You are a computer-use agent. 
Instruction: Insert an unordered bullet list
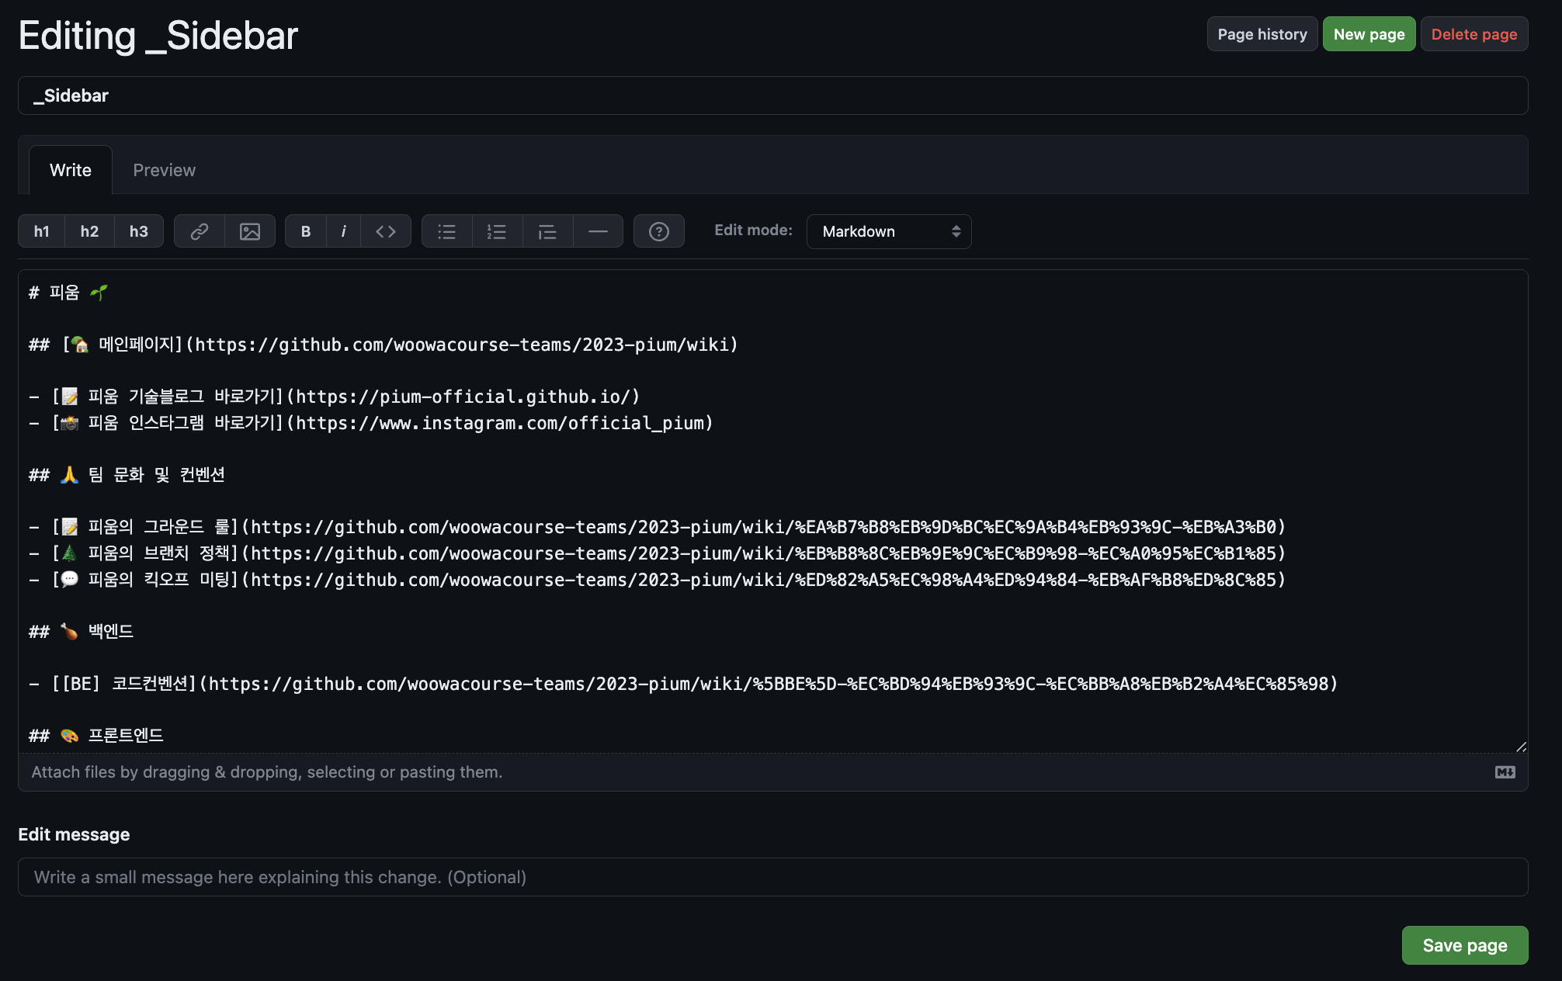pos(447,231)
